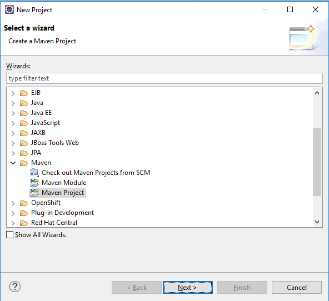Focus the type filter text field
Viewport: 329px width, 301px height.
(x=164, y=78)
